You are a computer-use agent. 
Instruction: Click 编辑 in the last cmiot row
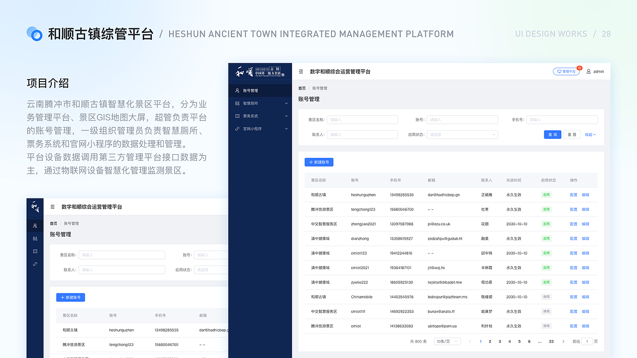585,326
